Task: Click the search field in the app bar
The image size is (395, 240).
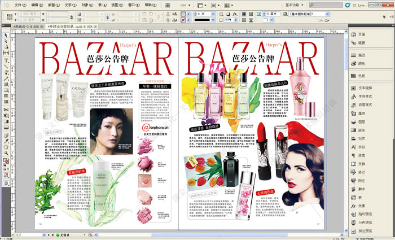Action: pos(326,5)
